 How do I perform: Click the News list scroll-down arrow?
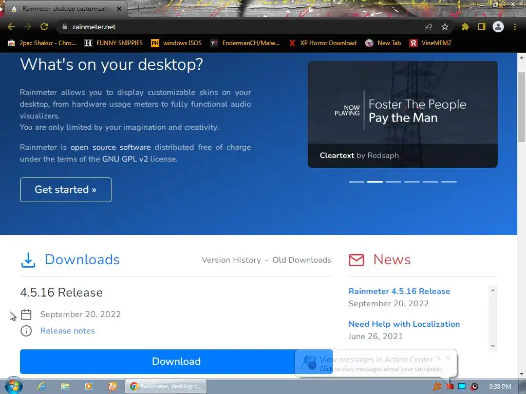click(493, 346)
